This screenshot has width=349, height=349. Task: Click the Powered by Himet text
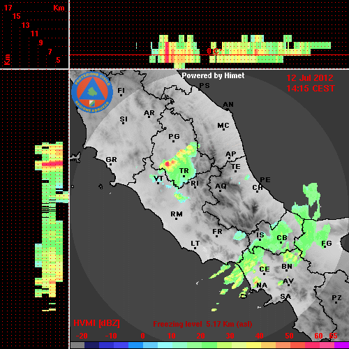213,75
